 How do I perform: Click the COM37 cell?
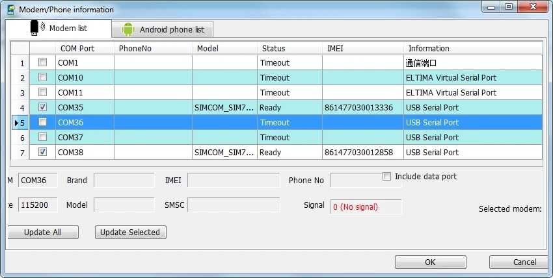[85, 137]
